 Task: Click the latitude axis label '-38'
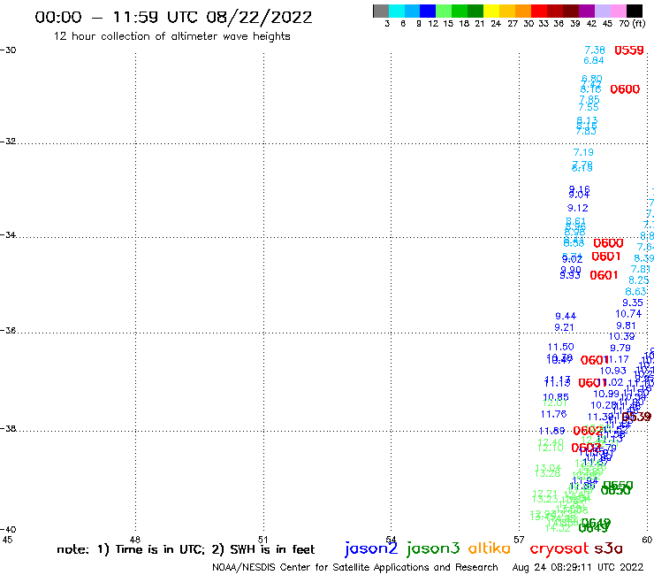(8, 428)
